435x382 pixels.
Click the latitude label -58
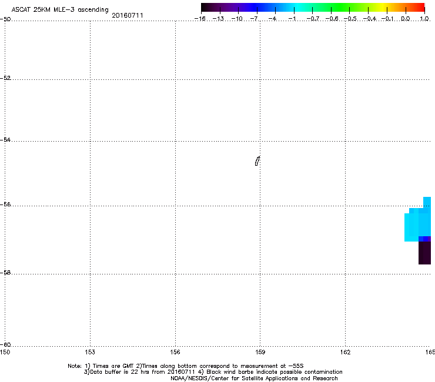pyautogui.click(x=5, y=273)
